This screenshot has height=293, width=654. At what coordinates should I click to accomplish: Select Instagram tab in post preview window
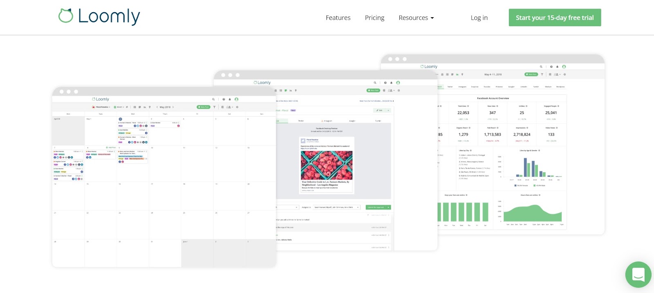[x=327, y=121]
